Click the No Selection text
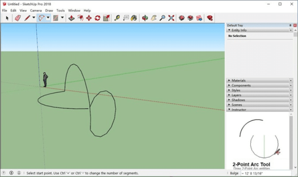 coord(237,36)
